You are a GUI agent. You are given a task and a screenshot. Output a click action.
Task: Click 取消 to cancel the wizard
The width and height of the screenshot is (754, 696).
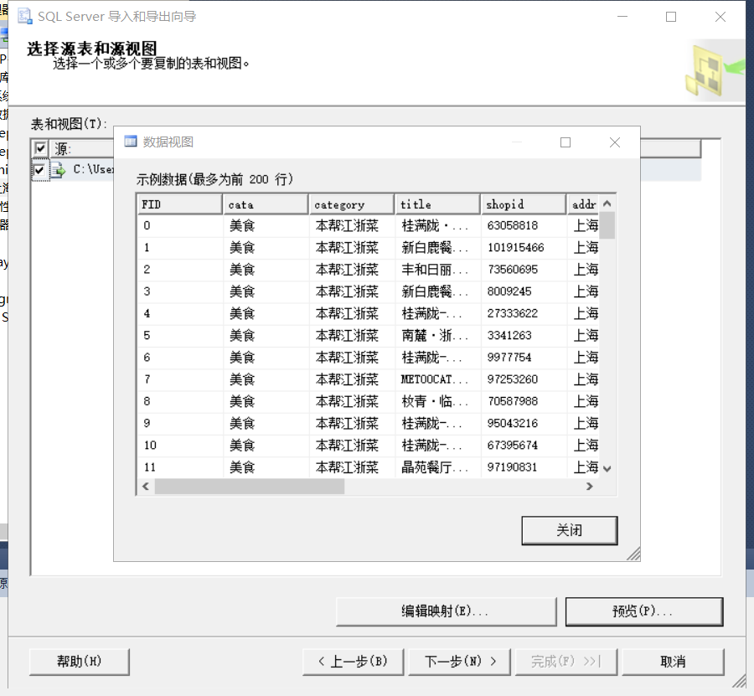tap(673, 662)
